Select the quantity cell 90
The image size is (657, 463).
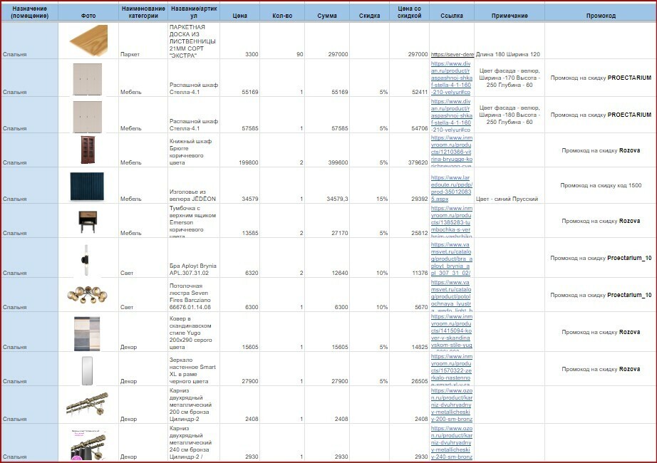click(x=282, y=40)
